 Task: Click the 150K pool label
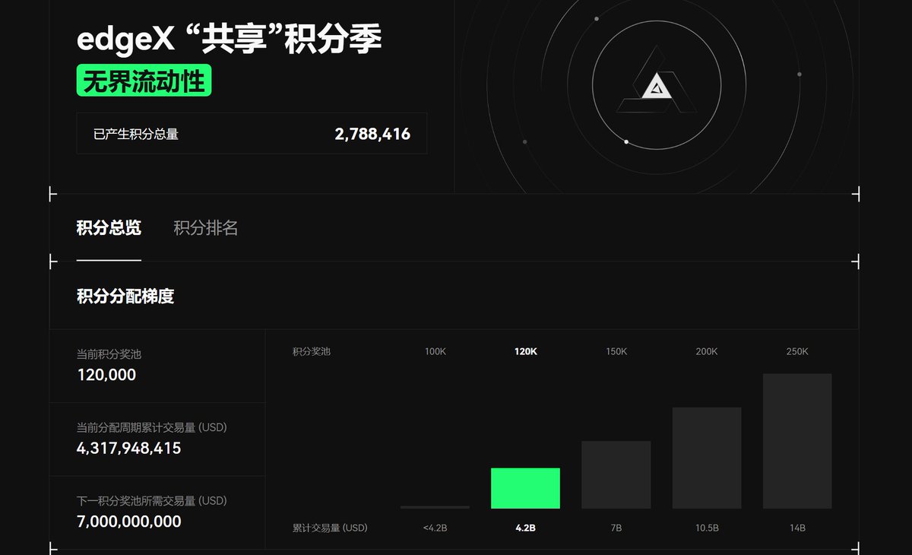[616, 352]
